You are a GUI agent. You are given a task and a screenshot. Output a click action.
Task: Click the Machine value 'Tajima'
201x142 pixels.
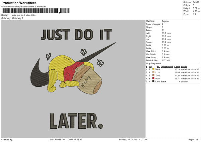[165, 21]
